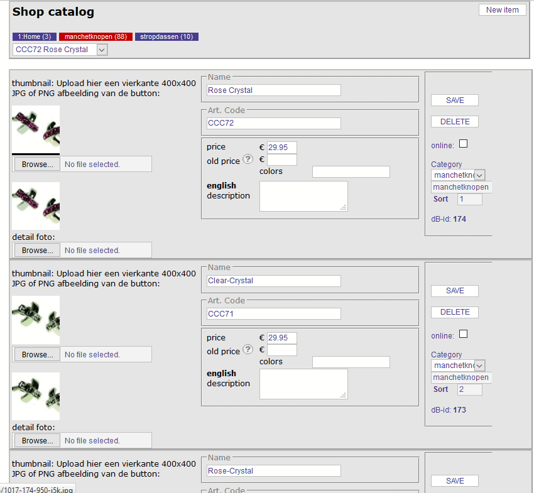
Task: Click the Clear-Crystal detail foto image
Action: (36, 396)
